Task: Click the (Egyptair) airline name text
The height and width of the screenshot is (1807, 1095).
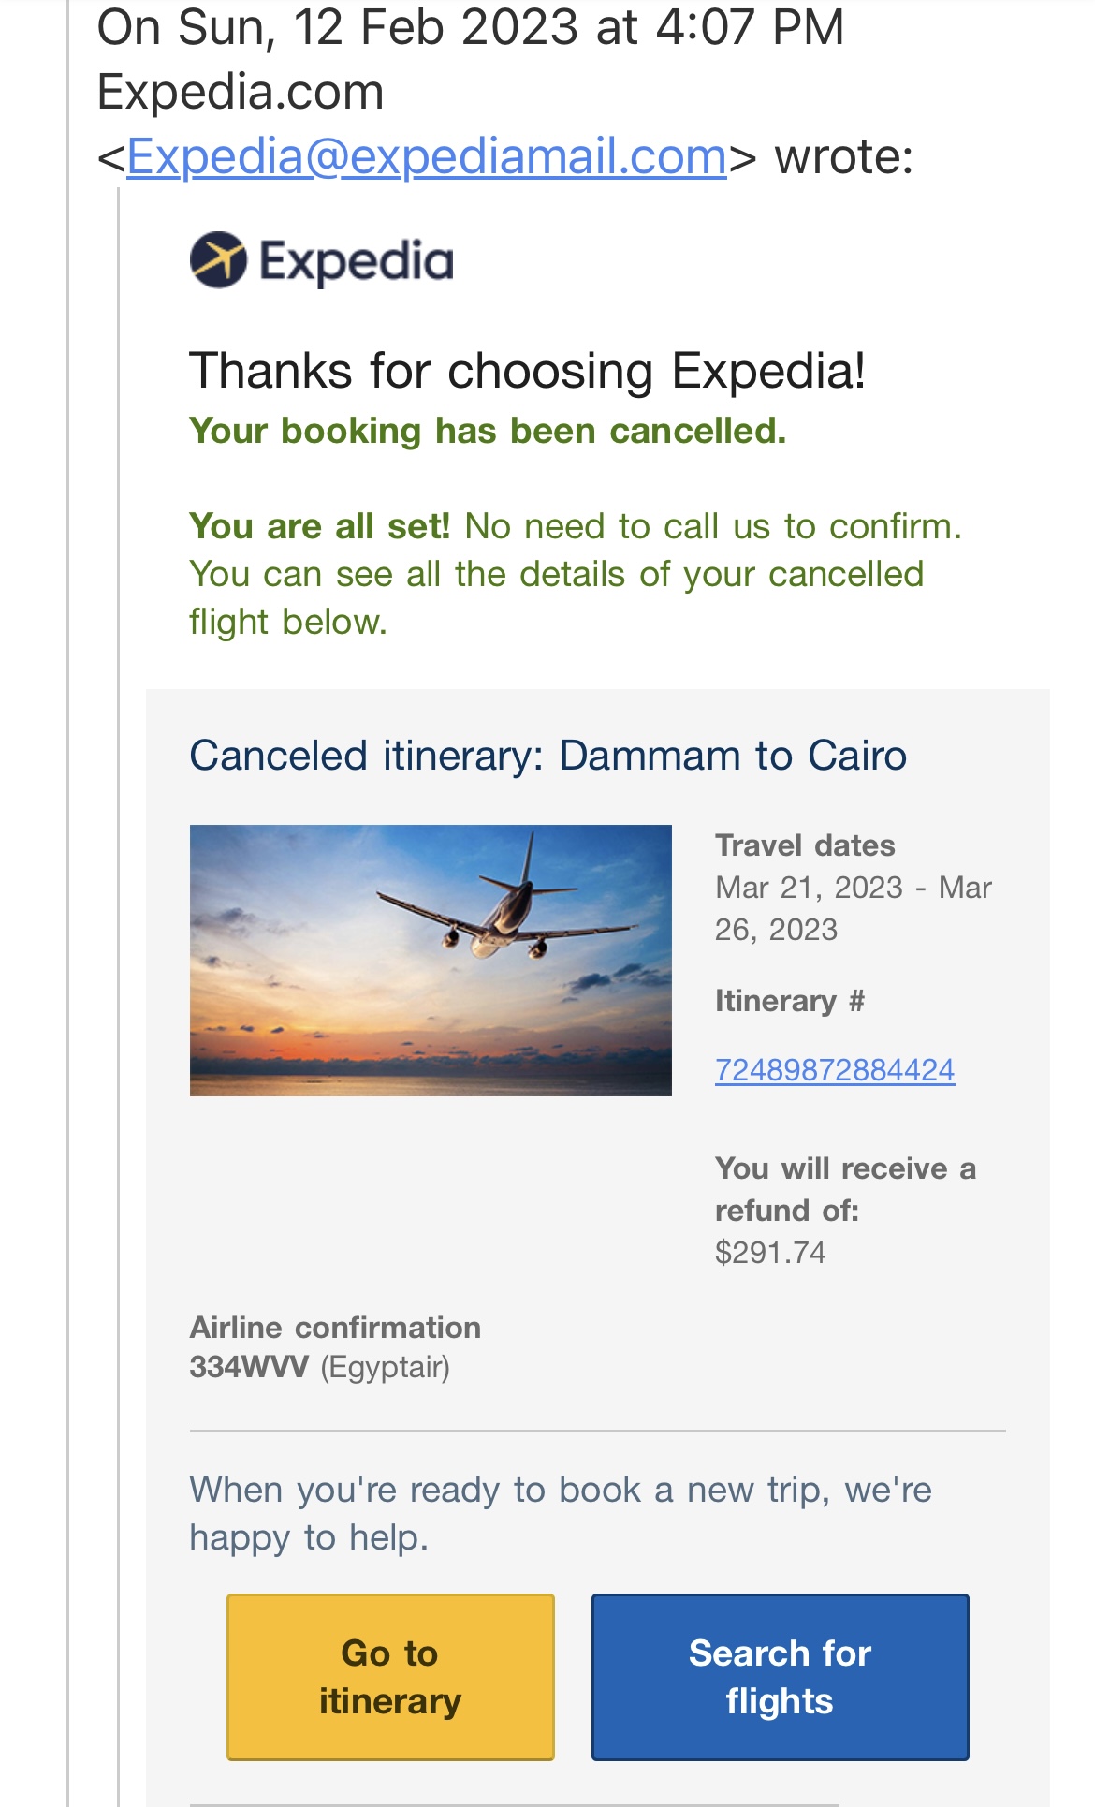Action: pos(386,1367)
